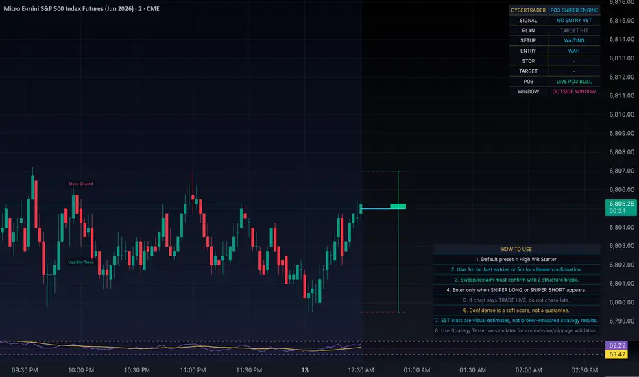Click tip 7 about EST stats
Screen dimensions: 639x377
pyautogui.click(x=516, y=320)
